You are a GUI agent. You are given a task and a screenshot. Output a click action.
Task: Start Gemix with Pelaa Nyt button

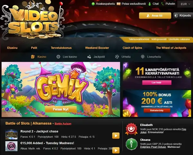click(61, 109)
